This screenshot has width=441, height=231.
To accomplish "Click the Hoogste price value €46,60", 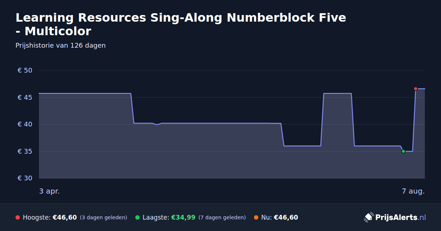I will (65, 217).
